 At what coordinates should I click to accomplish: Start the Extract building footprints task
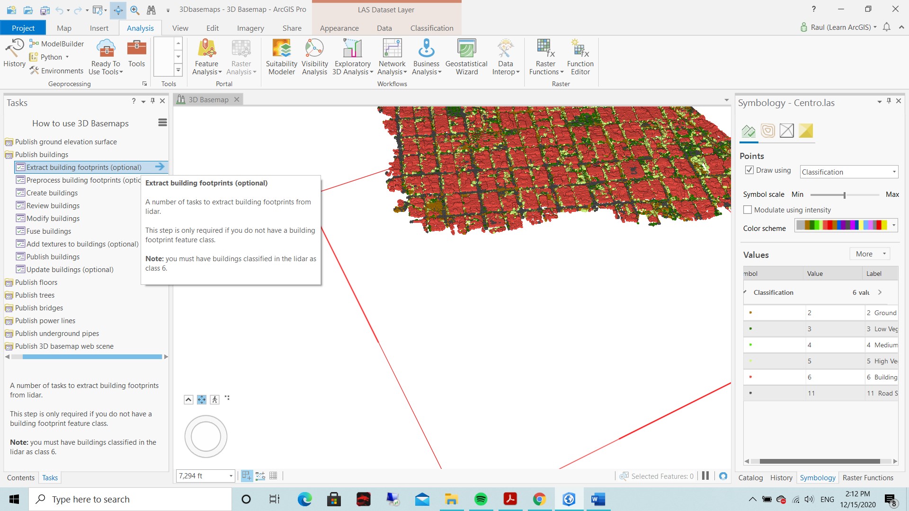[160, 167]
